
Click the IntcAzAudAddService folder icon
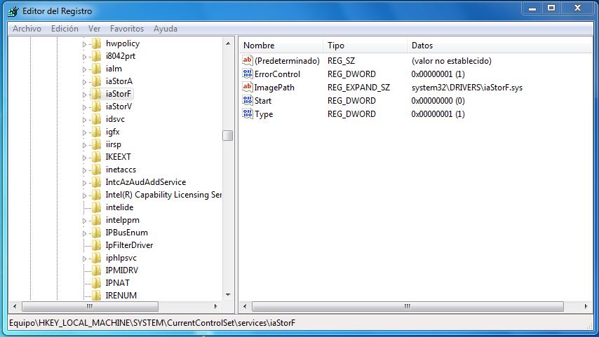point(96,182)
